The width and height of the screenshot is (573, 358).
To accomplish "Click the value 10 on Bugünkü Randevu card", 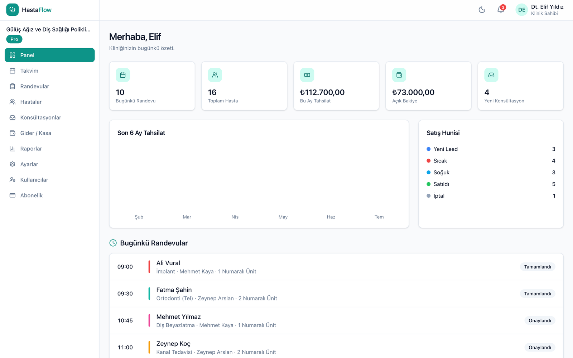I will 120,92.
